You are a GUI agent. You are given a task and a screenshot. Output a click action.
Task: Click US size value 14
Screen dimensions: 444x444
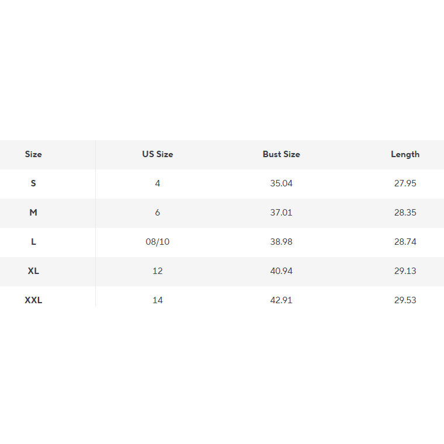157,300
